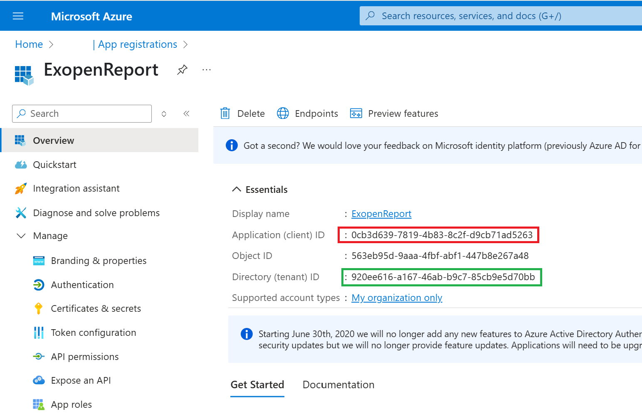Pin ExopenReport with the pin icon
This screenshot has height=414, width=642.
(182, 70)
